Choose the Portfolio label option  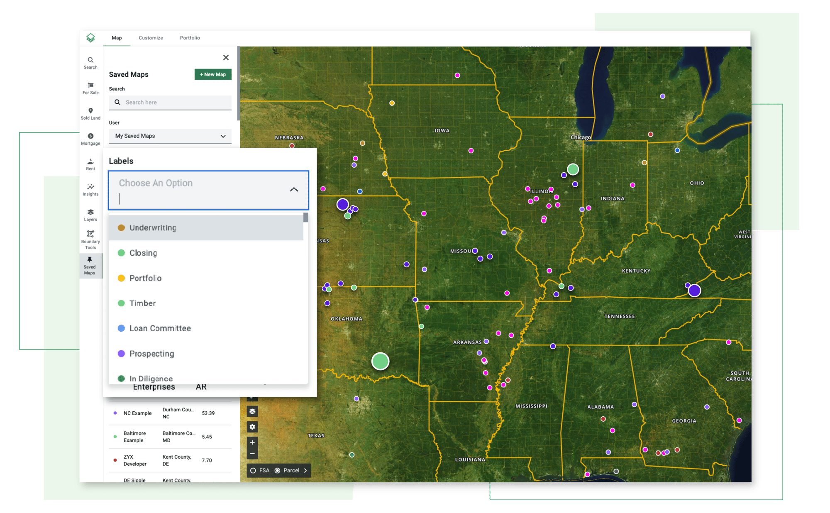[206, 278]
